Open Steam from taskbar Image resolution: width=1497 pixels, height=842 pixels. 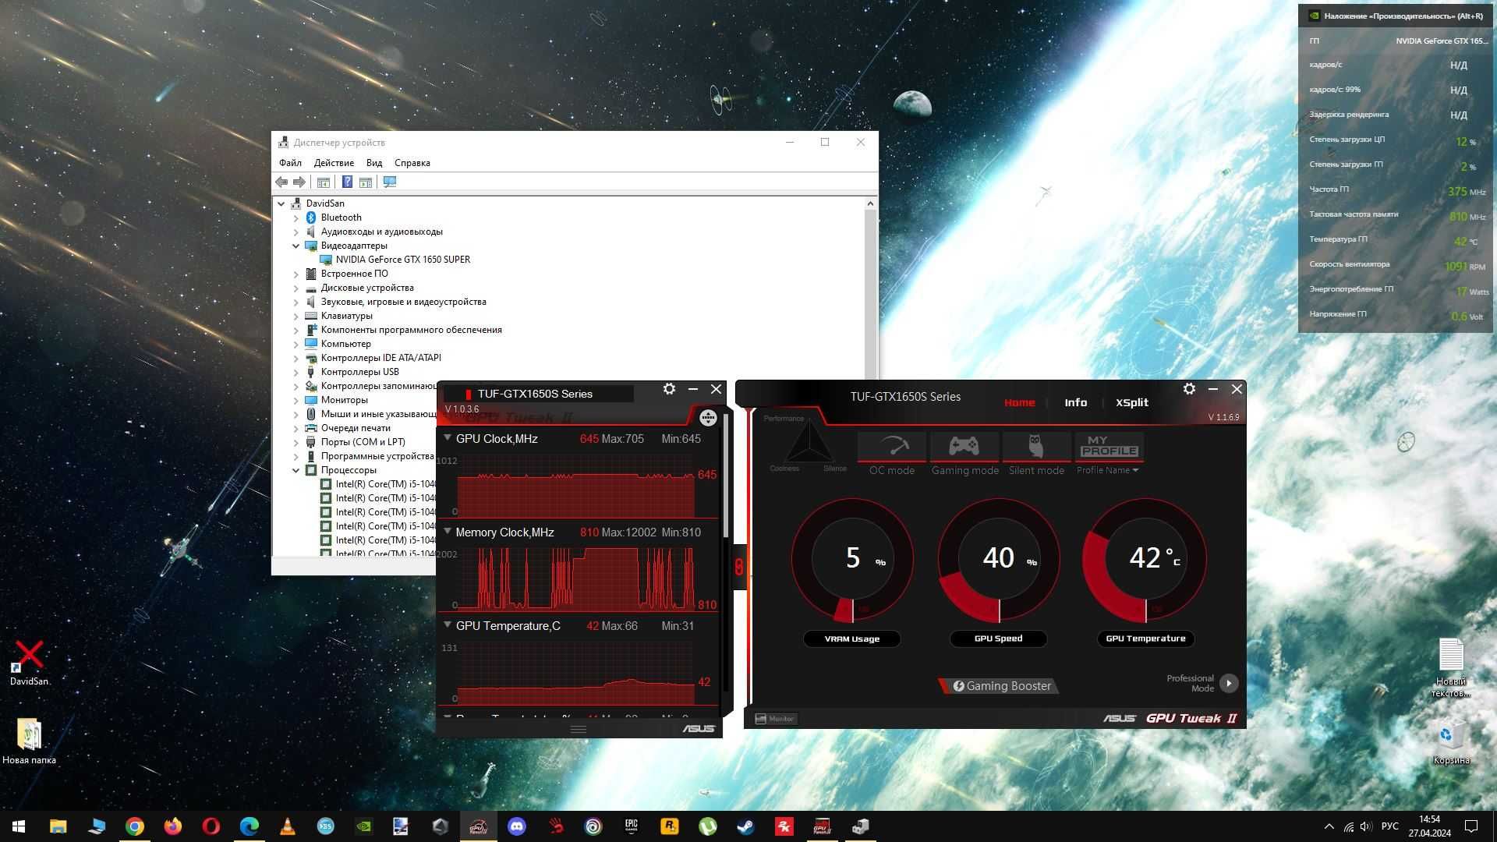(746, 826)
